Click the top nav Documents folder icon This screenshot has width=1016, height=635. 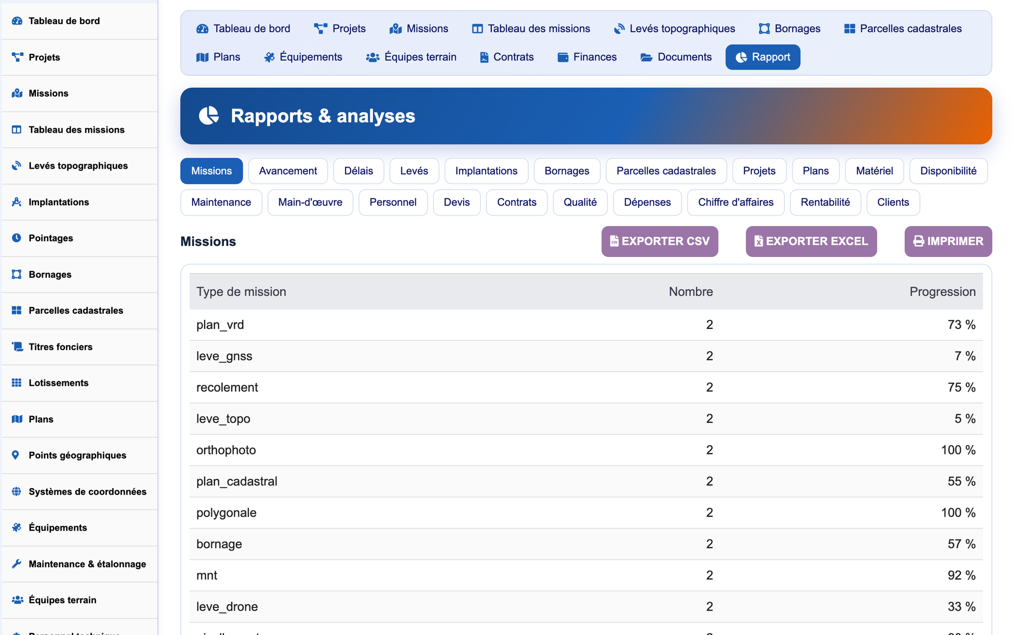646,57
